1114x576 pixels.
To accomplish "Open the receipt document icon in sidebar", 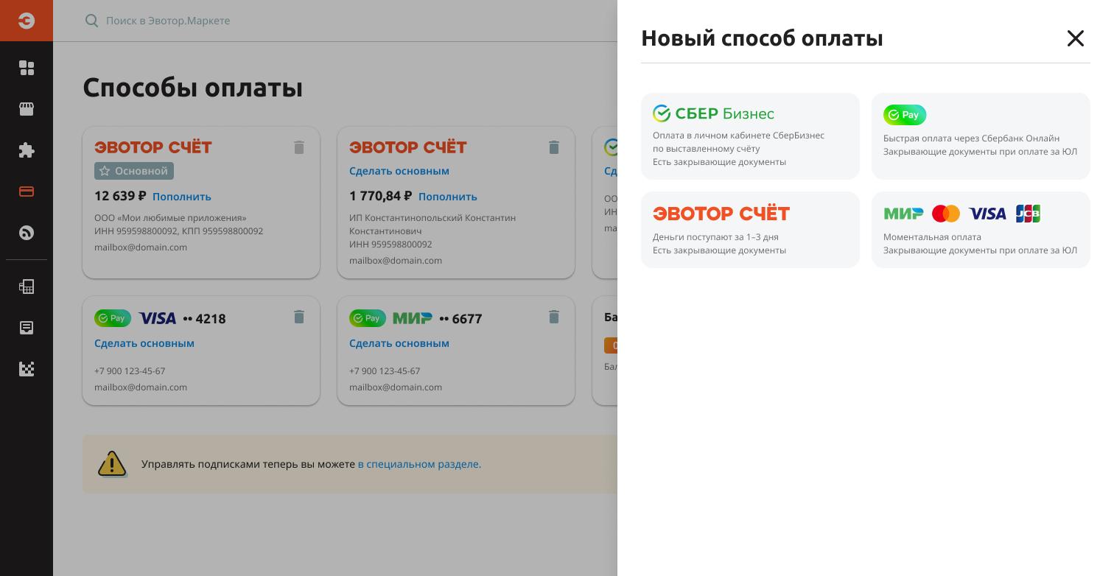I will click(x=27, y=328).
